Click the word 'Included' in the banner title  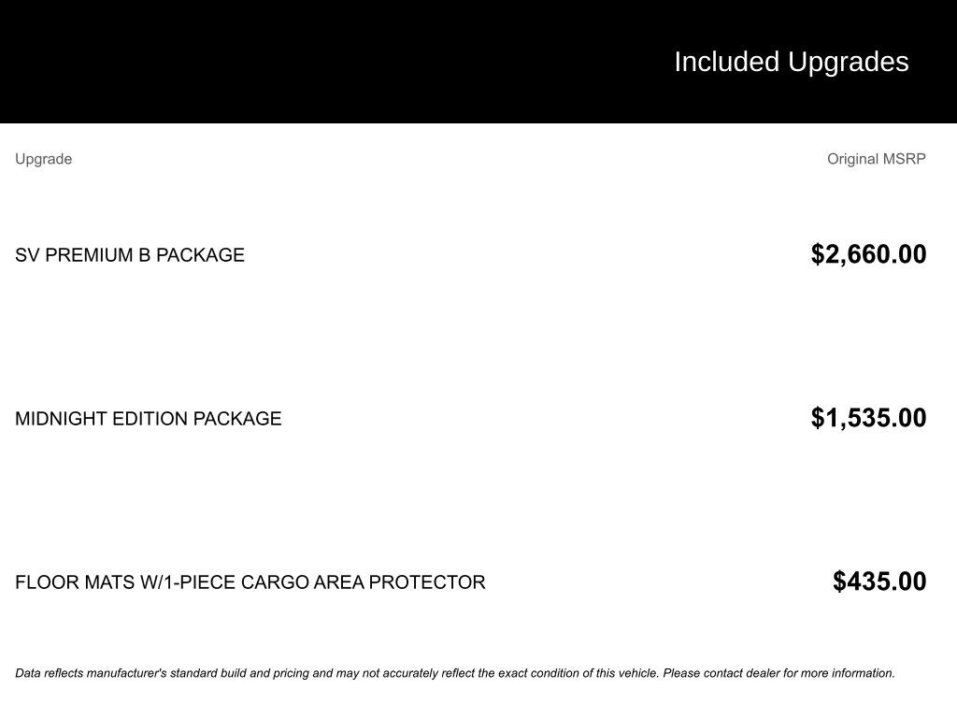click(x=726, y=62)
